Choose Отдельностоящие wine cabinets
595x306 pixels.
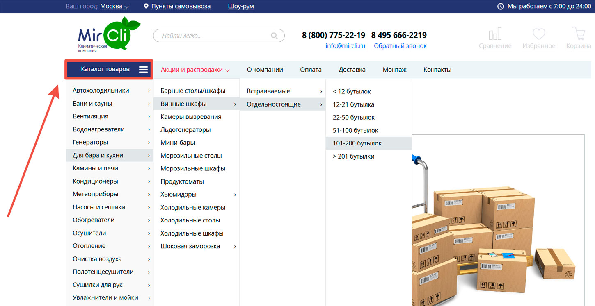coord(283,104)
